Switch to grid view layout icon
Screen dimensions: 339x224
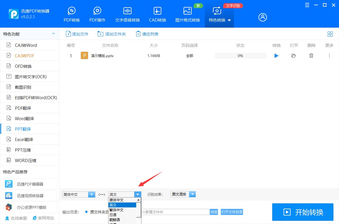(330, 34)
